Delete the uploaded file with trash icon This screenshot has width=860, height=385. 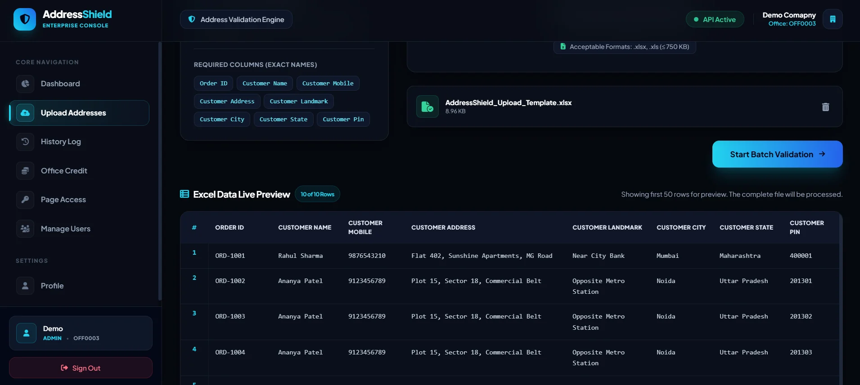click(825, 107)
